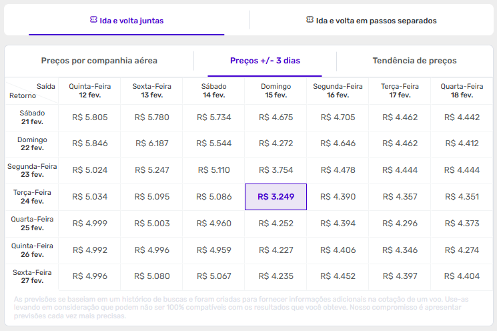Select R$ 4.296 Terça-Feira fare

[400, 224]
